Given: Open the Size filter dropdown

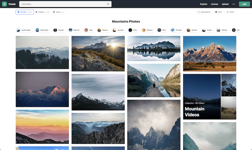Looking at the screenshot, I should tap(219, 12).
